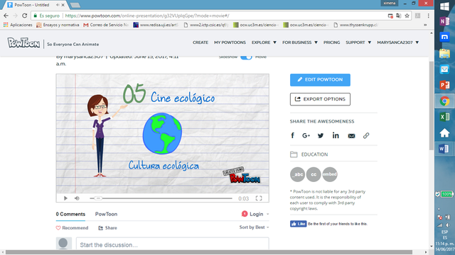
Task: Copy the share link chain icon
Action: (x=366, y=135)
